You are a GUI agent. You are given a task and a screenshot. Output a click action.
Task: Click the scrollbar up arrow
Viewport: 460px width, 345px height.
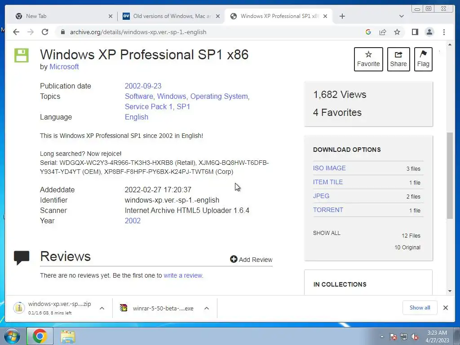(450, 44)
